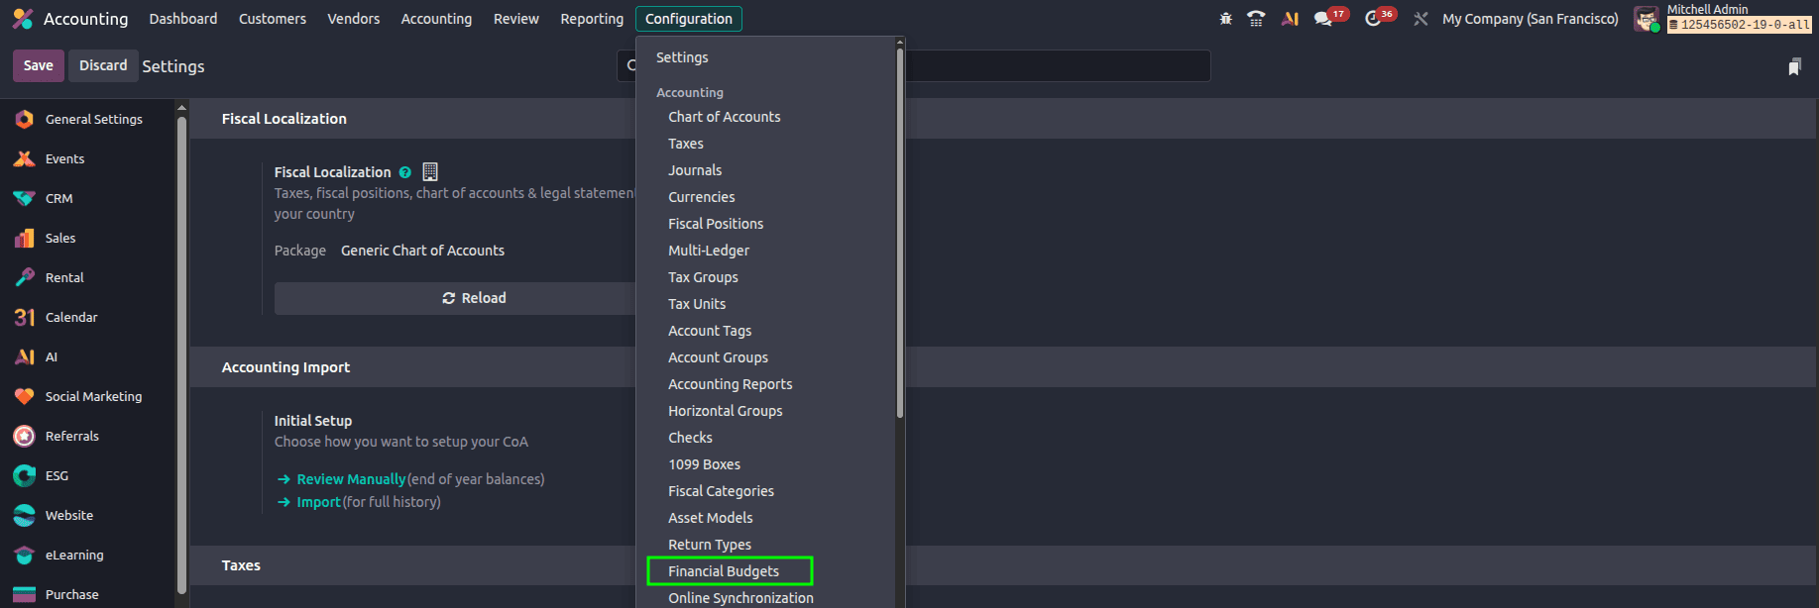Select Website settings in sidebar
This screenshot has width=1819, height=608.
tap(87, 515)
